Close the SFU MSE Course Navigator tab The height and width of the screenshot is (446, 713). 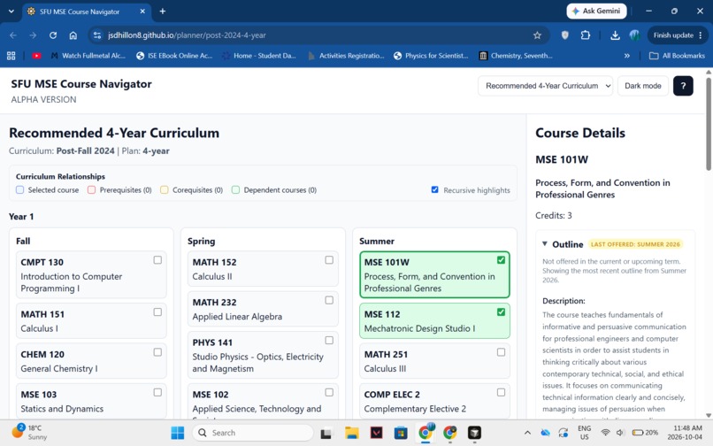[142, 12]
